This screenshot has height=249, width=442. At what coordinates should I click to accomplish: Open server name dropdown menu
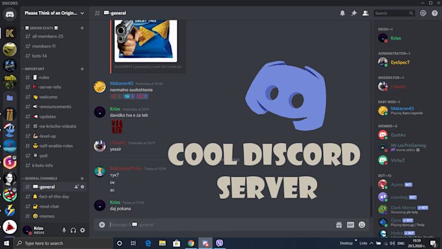point(54,13)
